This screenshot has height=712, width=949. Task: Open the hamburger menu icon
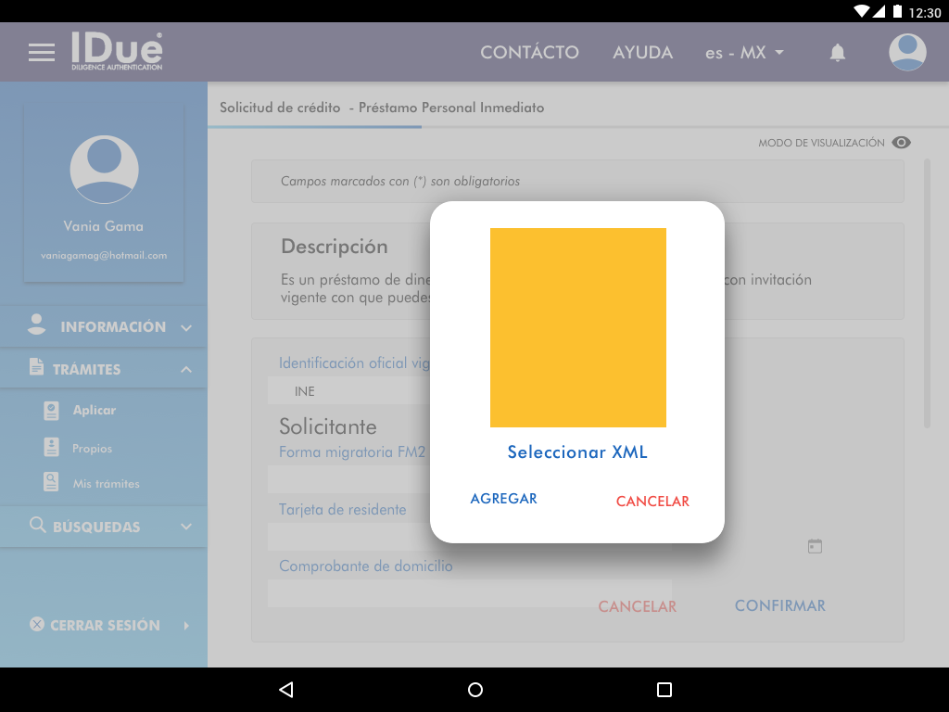pos(42,53)
